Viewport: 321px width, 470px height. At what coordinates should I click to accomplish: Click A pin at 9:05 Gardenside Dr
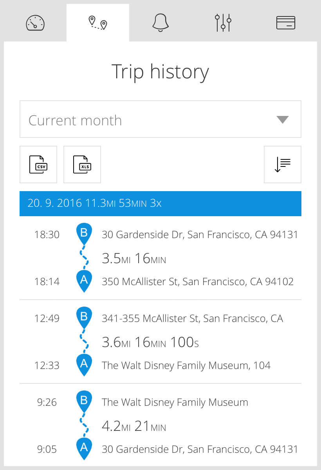pos(84,448)
